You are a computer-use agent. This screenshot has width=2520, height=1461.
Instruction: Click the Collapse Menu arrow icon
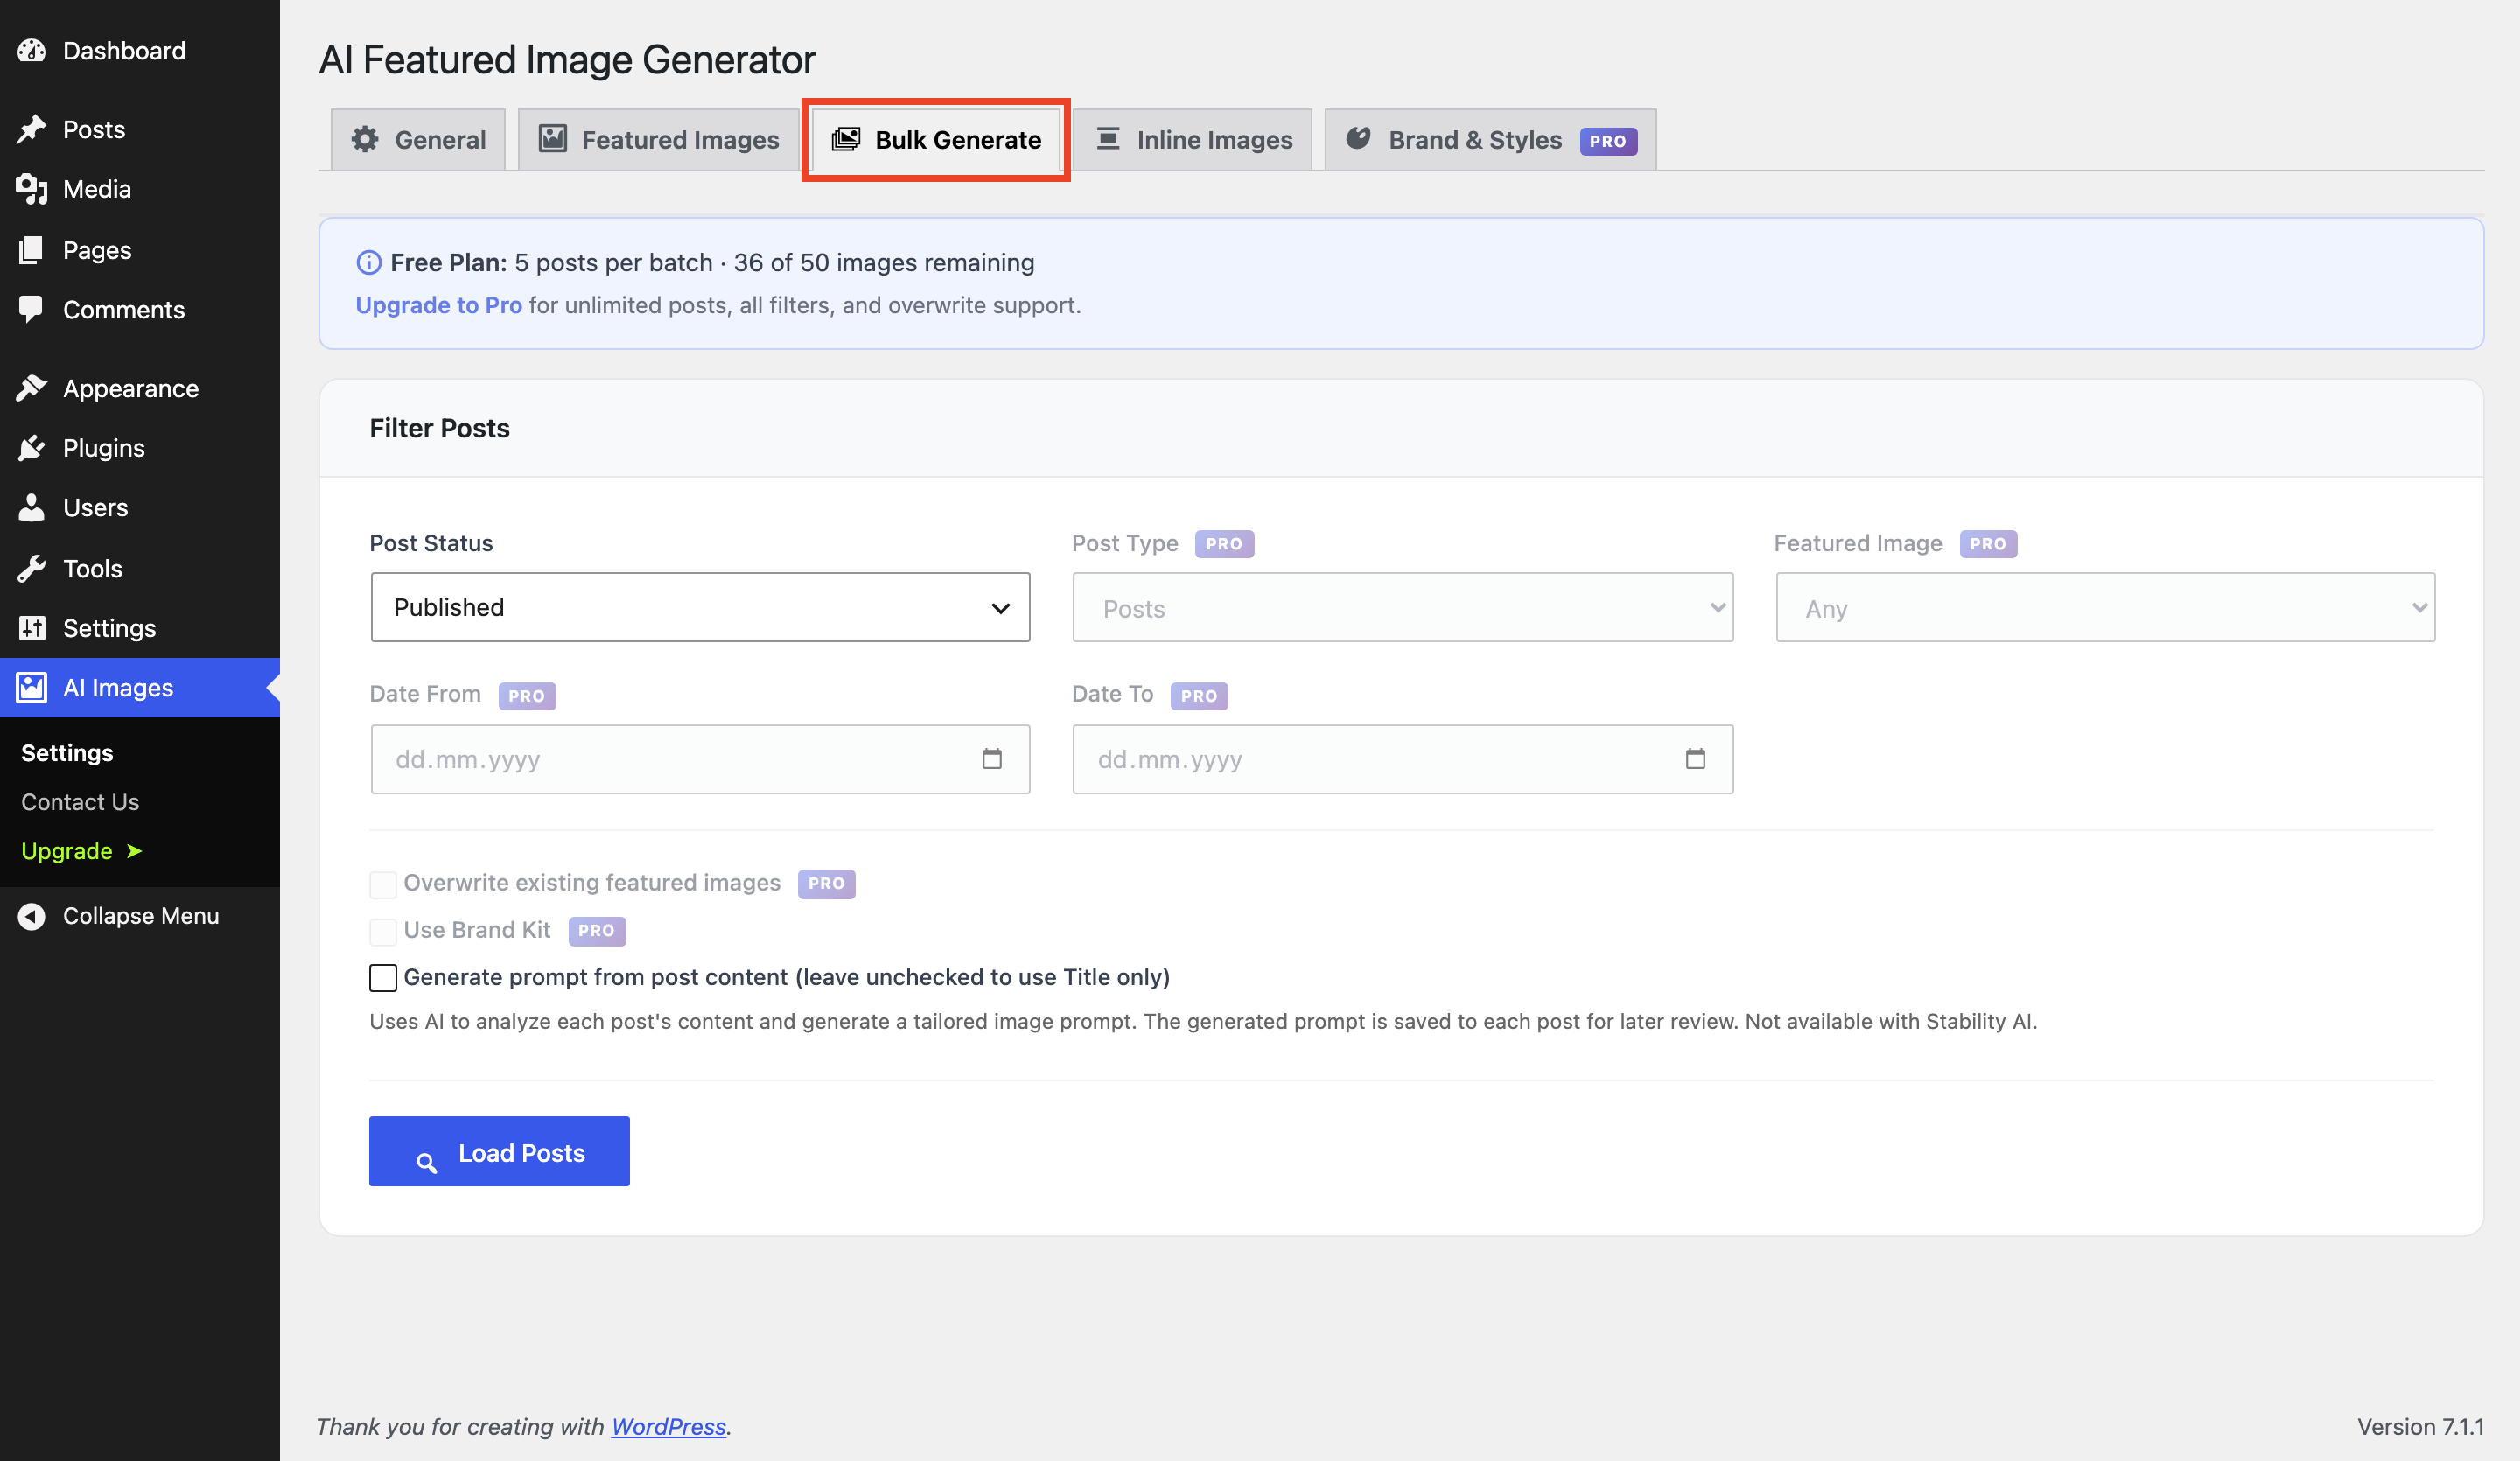[x=32, y=916]
